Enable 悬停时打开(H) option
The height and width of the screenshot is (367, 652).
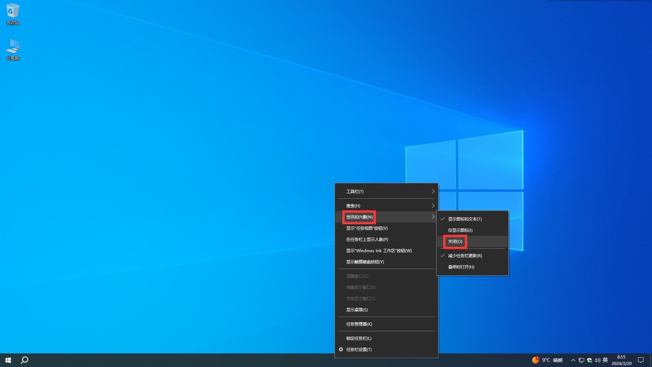point(472,267)
